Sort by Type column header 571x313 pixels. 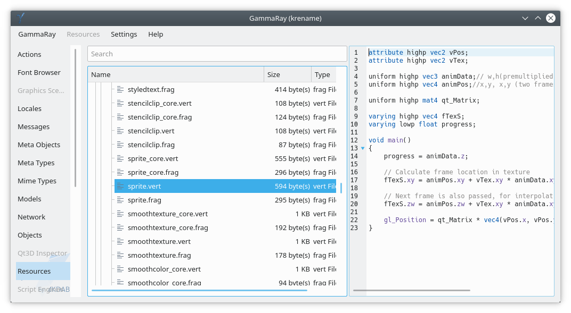pos(324,74)
